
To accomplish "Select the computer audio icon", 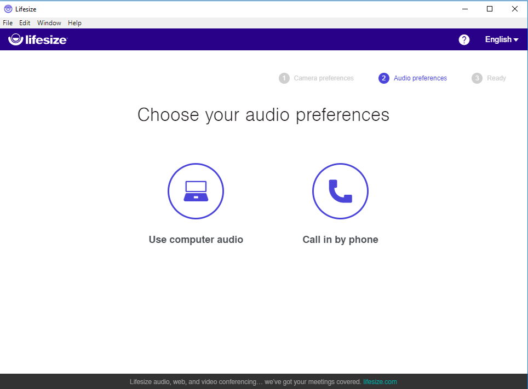I will (196, 191).
